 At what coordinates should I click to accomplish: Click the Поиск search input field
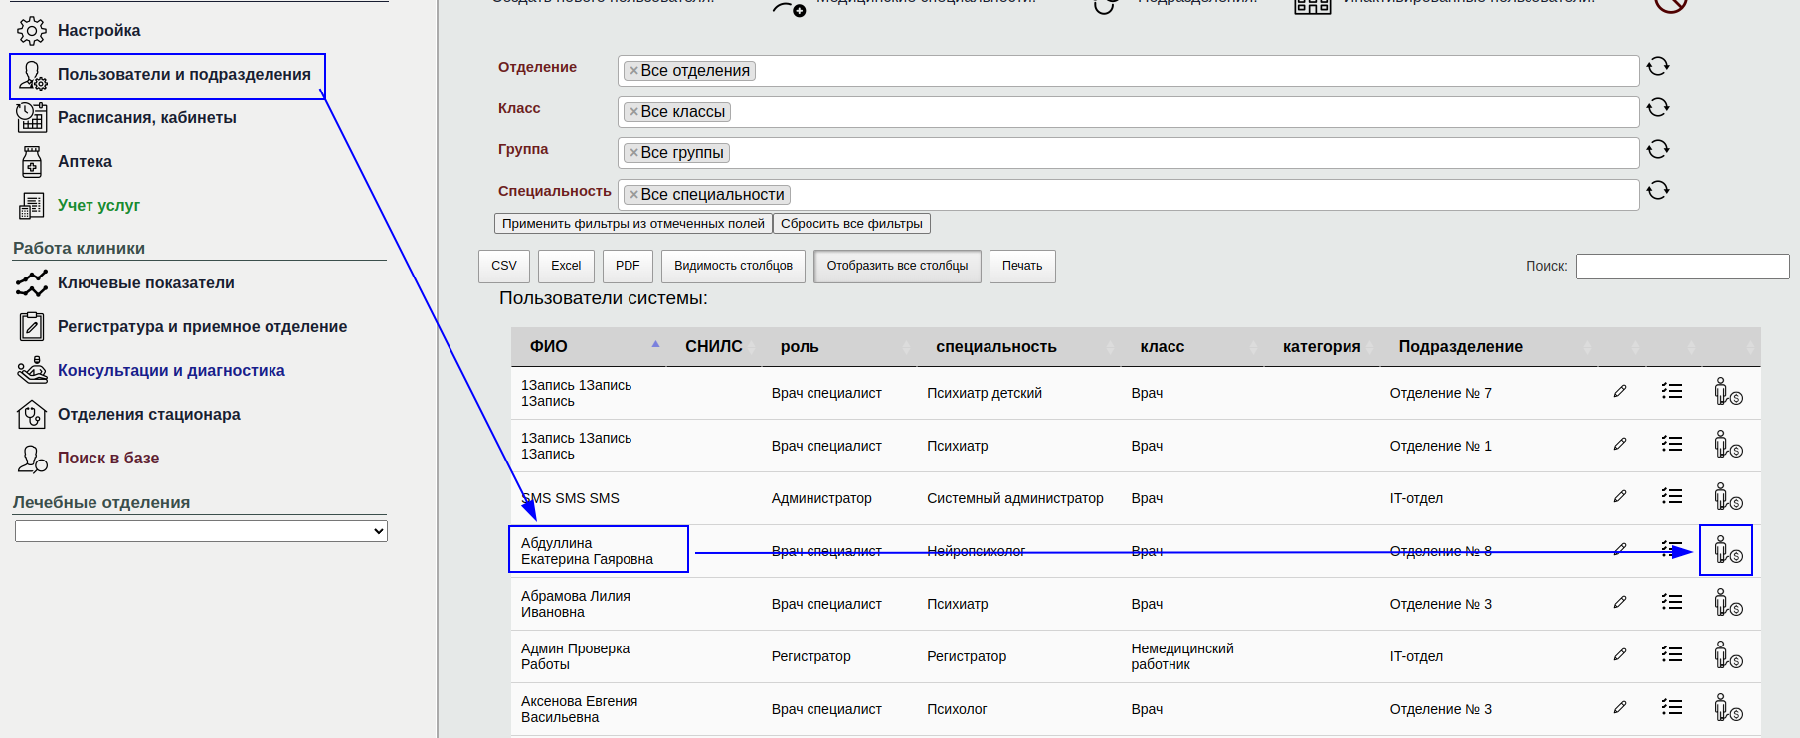(1682, 267)
